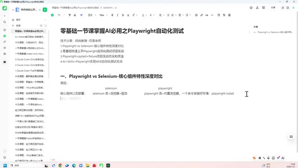The height and width of the screenshot is (168, 298).
Task: Open the pen icon in left sidebar
Action: pos(5,42)
